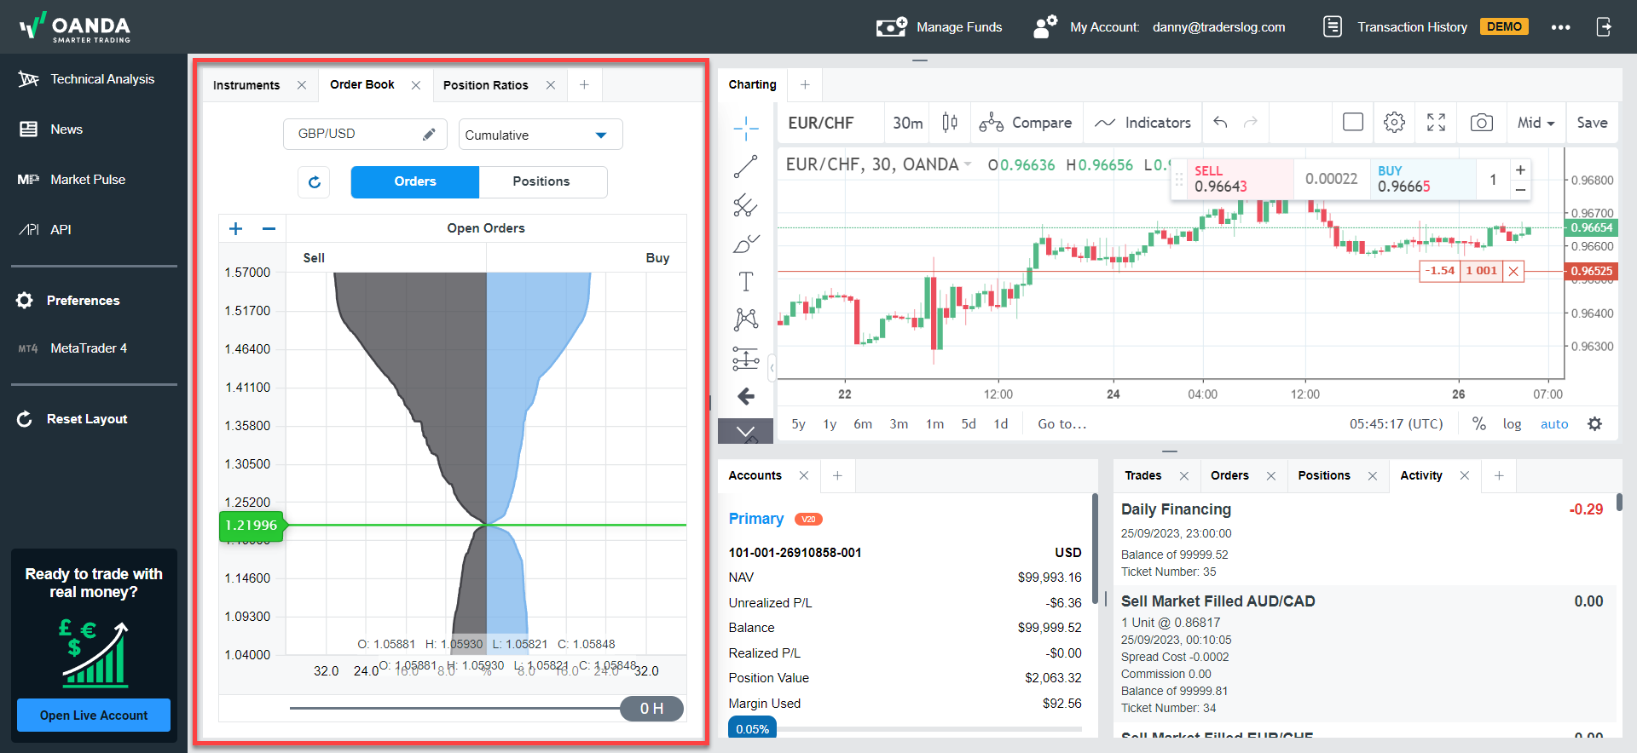Click Reset Layout in sidebar
The height and width of the screenshot is (753, 1637).
pyautogui.click(x=72, y=419)
